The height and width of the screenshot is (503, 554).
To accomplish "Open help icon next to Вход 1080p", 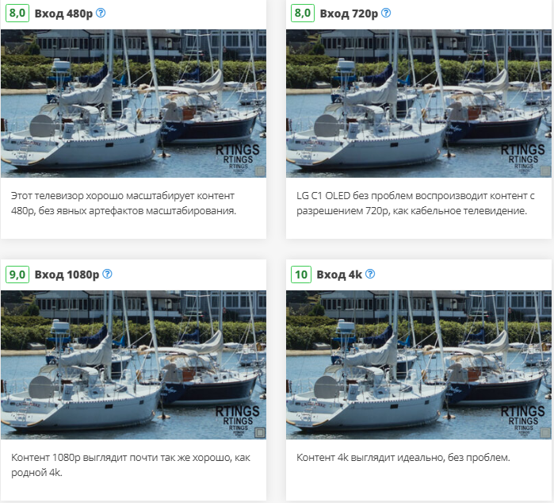I will click(x=107, y=274).
